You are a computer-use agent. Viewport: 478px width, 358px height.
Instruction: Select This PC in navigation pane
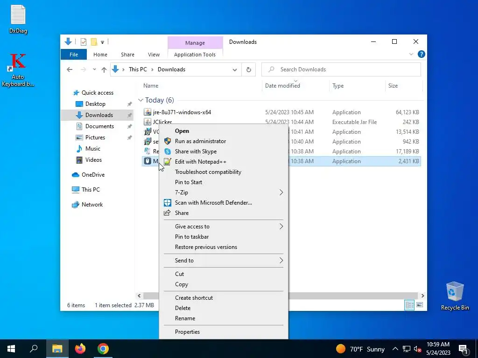(91, 190)
